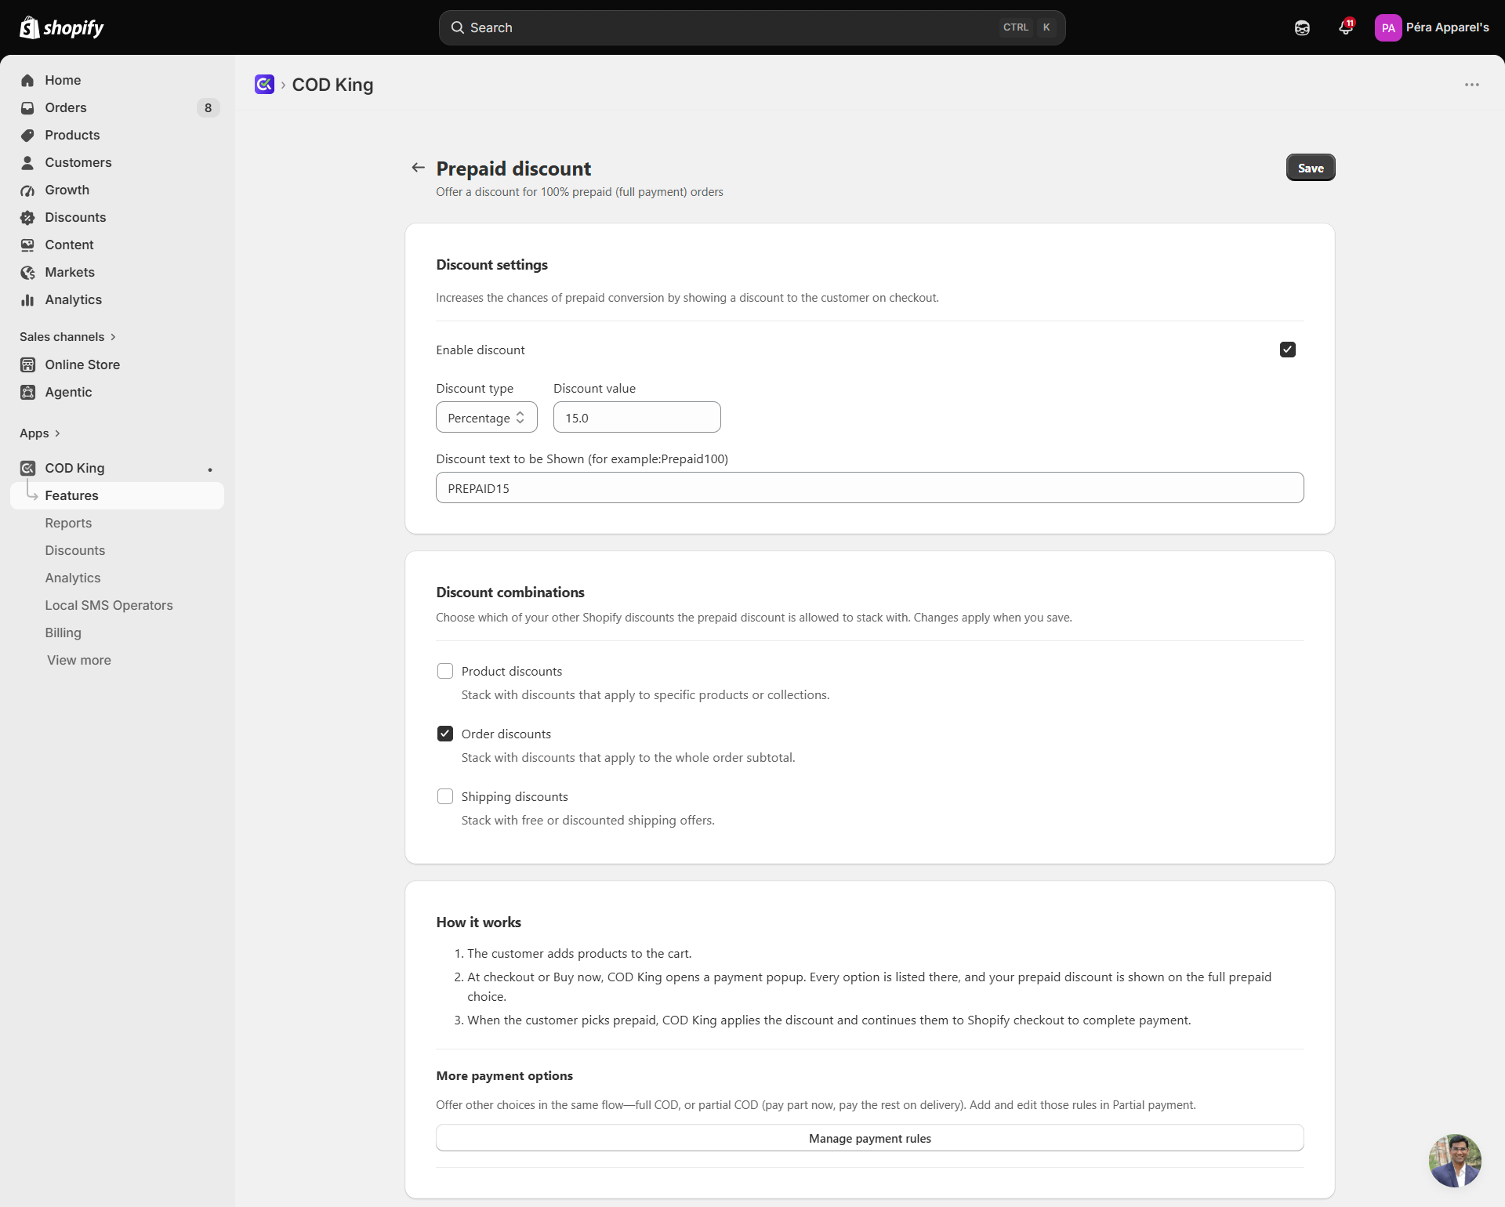Click the Orders count badge 8
Viewport: 1505px width, 1207px height.
point(208,108)
